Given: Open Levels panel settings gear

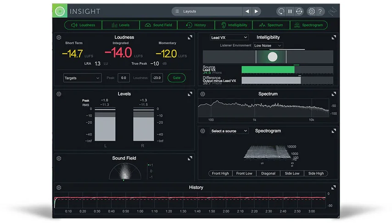Looking at the screenshot, I should [x=59, y=94].
